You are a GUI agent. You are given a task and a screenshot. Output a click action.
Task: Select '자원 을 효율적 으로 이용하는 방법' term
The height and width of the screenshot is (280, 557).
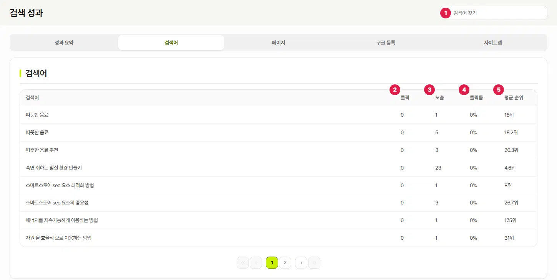click(x=58, y=238)
